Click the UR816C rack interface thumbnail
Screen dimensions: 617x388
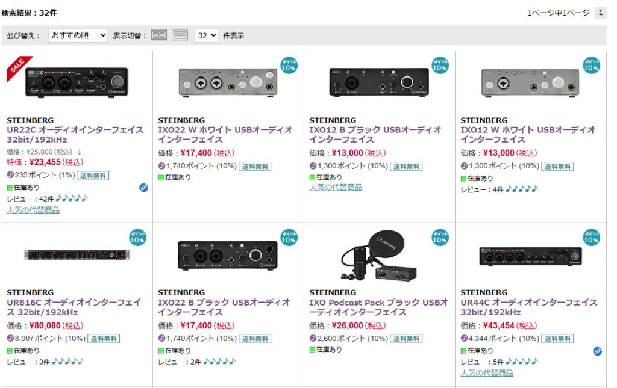pyautogui.click(x=77, y=254)
